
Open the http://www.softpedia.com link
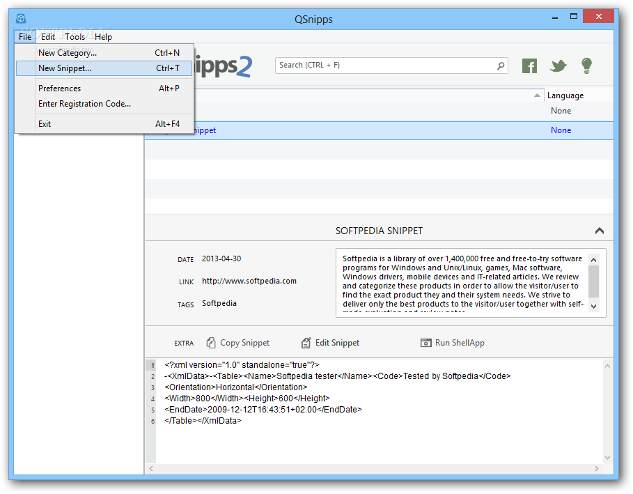tap(249, 281)
